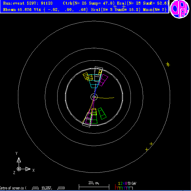Click the 200 cm scale bar

point(94,186)
